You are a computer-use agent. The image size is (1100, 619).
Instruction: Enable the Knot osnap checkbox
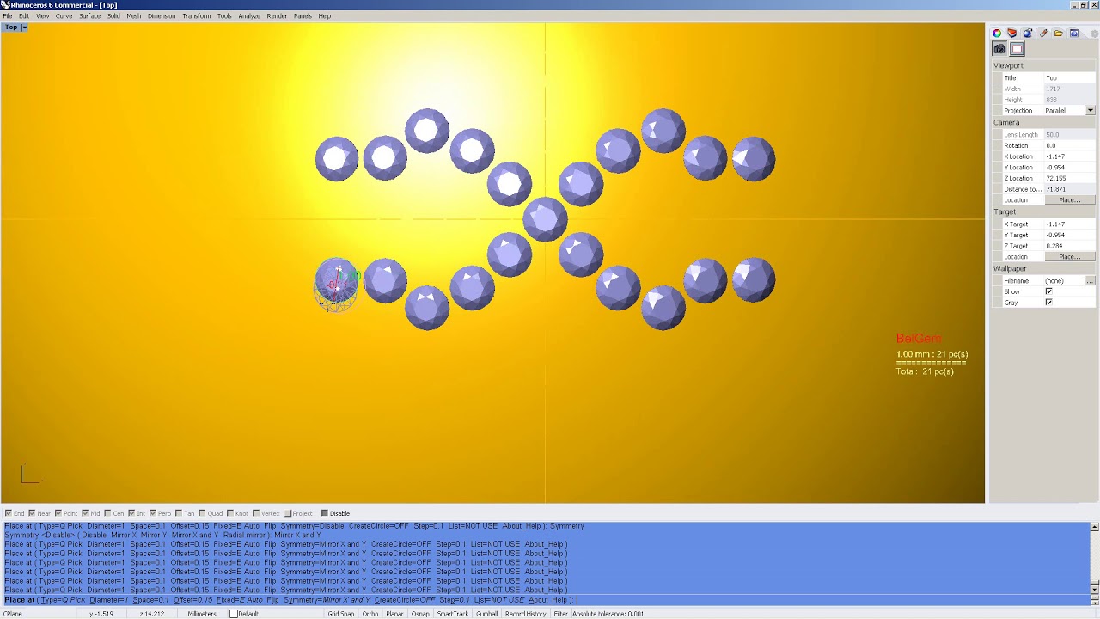pyautogui.click(x=230, y=513)
